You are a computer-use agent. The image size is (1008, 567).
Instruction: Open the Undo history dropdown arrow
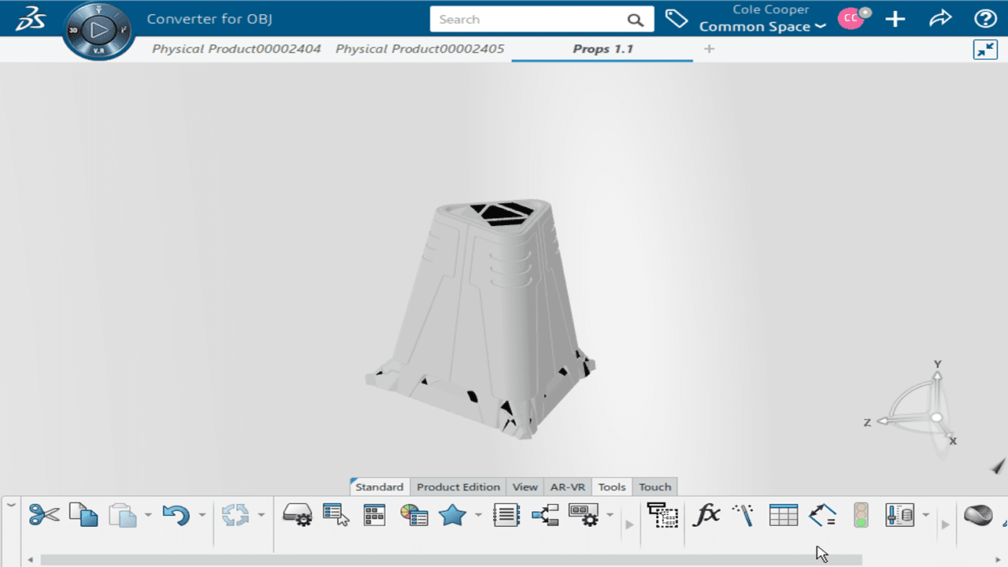(x=202, y=516)
